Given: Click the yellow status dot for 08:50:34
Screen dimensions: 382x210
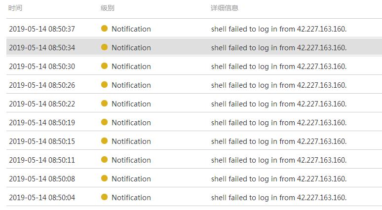Looking at the screenshot, I should [x=104, y=47].
